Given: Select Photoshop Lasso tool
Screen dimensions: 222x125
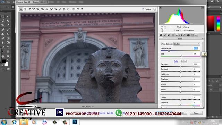Looking at the screenshot, I should pos(3,21).
